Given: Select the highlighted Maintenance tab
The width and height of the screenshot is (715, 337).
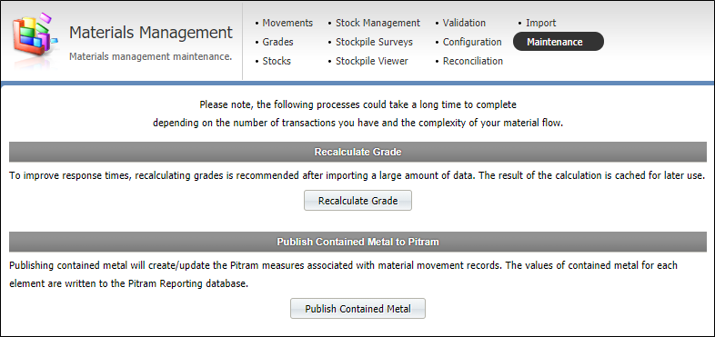Looking at the screenshot, I should pyautogui.click(x=559, y=42).
